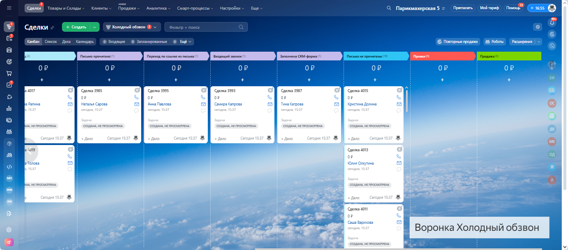This screenshot has height=250, width=568.
Task: Open the chat bubble with smile right-panel icon
Action: 553,46
